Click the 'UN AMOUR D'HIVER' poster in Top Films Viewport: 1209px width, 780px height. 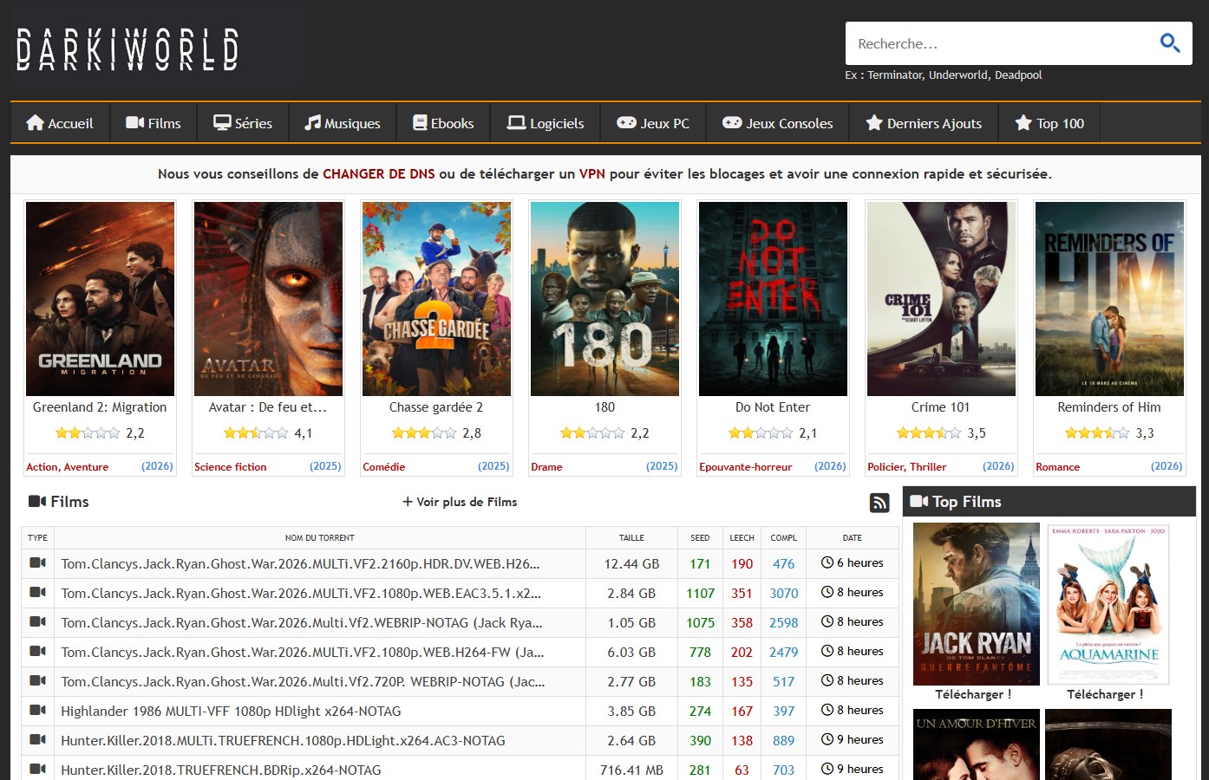[977, 744]
